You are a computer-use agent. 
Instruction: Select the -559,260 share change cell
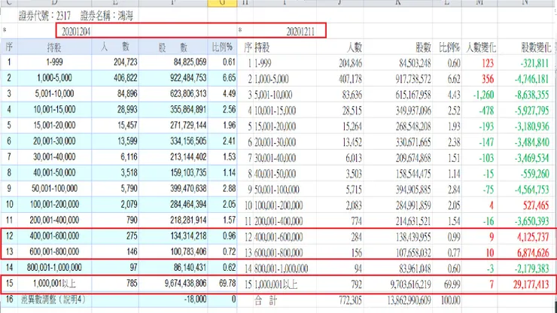coord(535,174)
